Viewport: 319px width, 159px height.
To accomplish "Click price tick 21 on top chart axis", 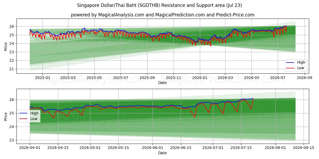I will 12,69.
